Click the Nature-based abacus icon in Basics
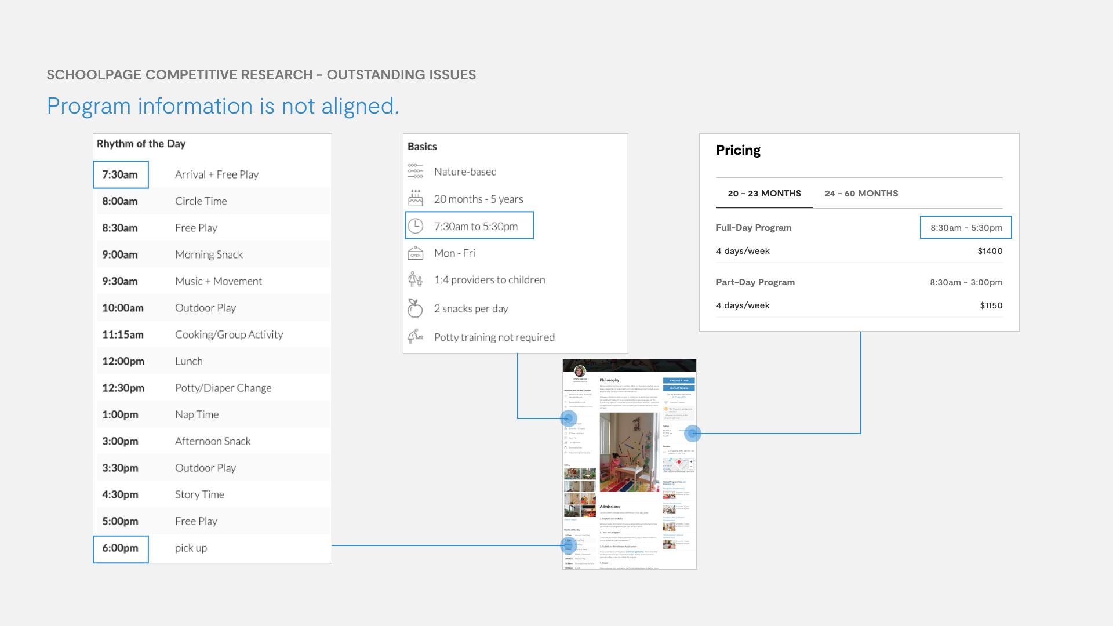The height and width of the screenshot is (626, 1113). [x=415, y=171]
